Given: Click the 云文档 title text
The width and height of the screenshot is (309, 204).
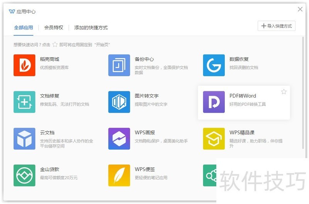Looking at the screenshot, I should tap(47, 133).
